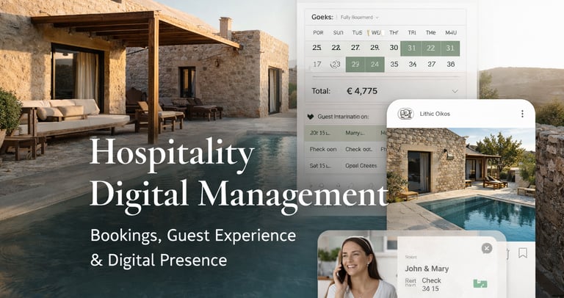
Task: Click the heart icon beside Guest Information
Action: pos(311,117)
